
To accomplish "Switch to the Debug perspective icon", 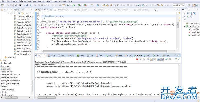I will 197,5.
